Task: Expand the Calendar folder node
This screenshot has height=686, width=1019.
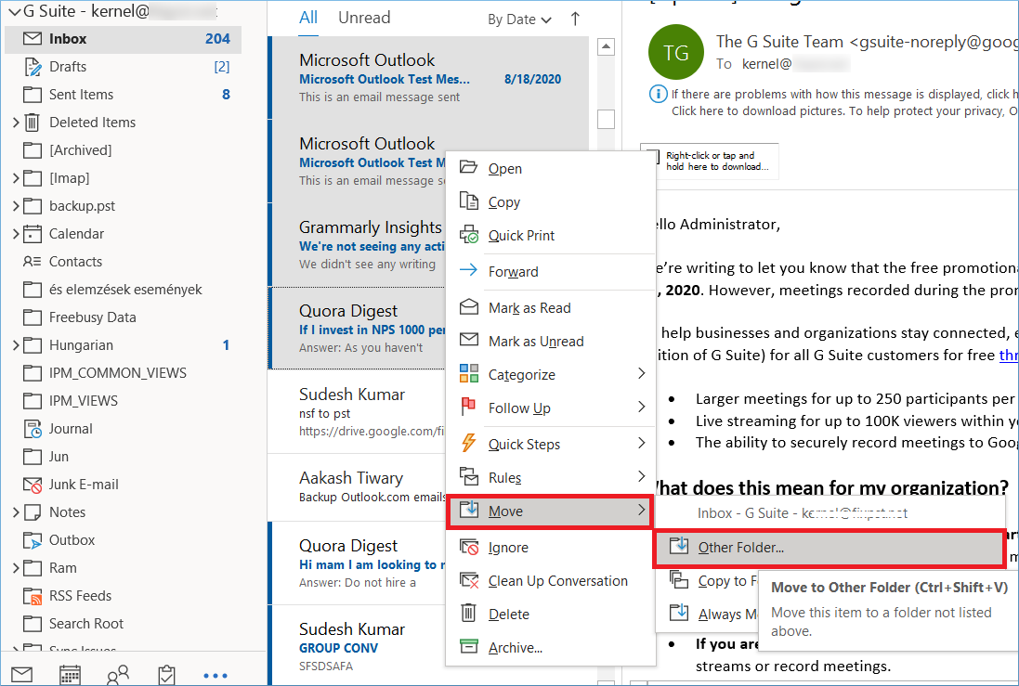Action: [x=16, y=234]
